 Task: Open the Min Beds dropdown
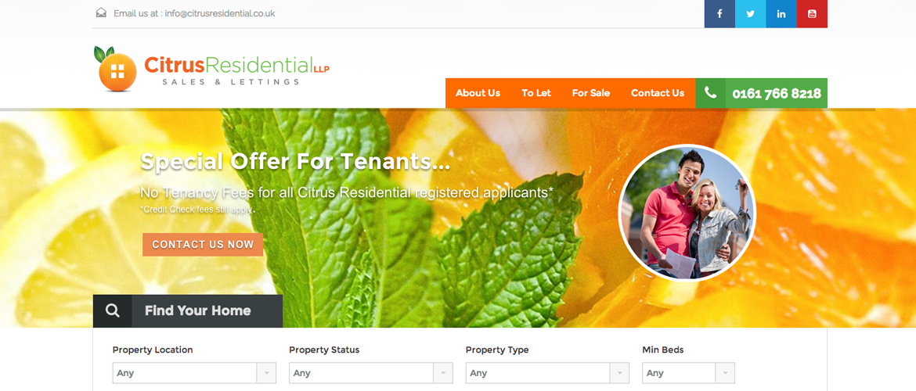point(688,373)
